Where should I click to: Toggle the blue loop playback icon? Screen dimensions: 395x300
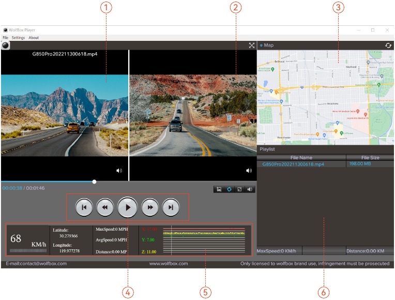click(229, 189)
